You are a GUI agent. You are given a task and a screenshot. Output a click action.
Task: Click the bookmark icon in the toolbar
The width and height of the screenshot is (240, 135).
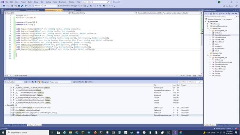pyautogui.click(x=104, y=6)
